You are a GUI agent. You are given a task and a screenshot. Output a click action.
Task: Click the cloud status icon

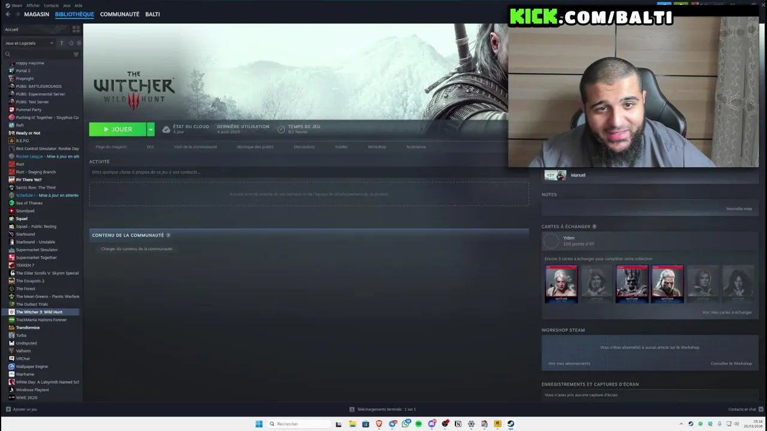point(166,129)
